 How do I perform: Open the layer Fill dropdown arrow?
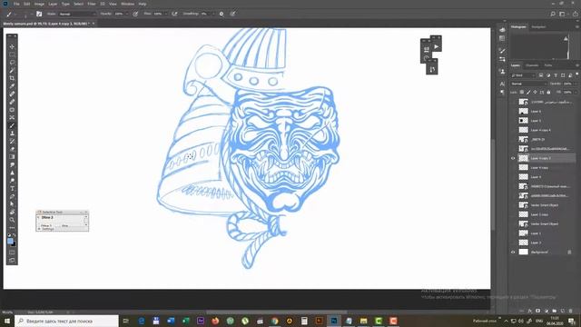575,92
